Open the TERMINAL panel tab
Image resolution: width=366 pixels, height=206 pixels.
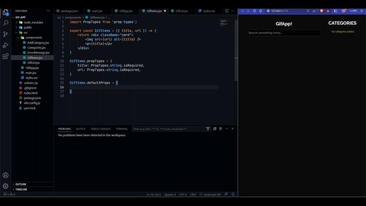coord(122,129)
